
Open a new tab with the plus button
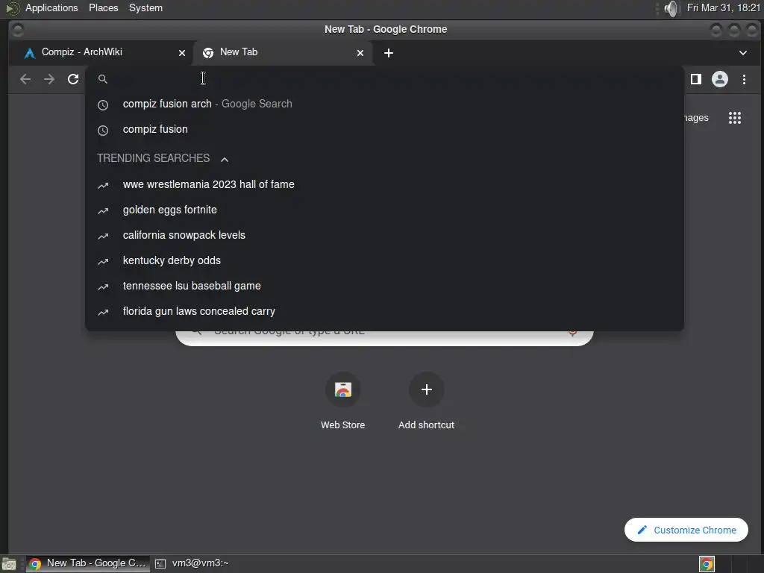(388, 53)
